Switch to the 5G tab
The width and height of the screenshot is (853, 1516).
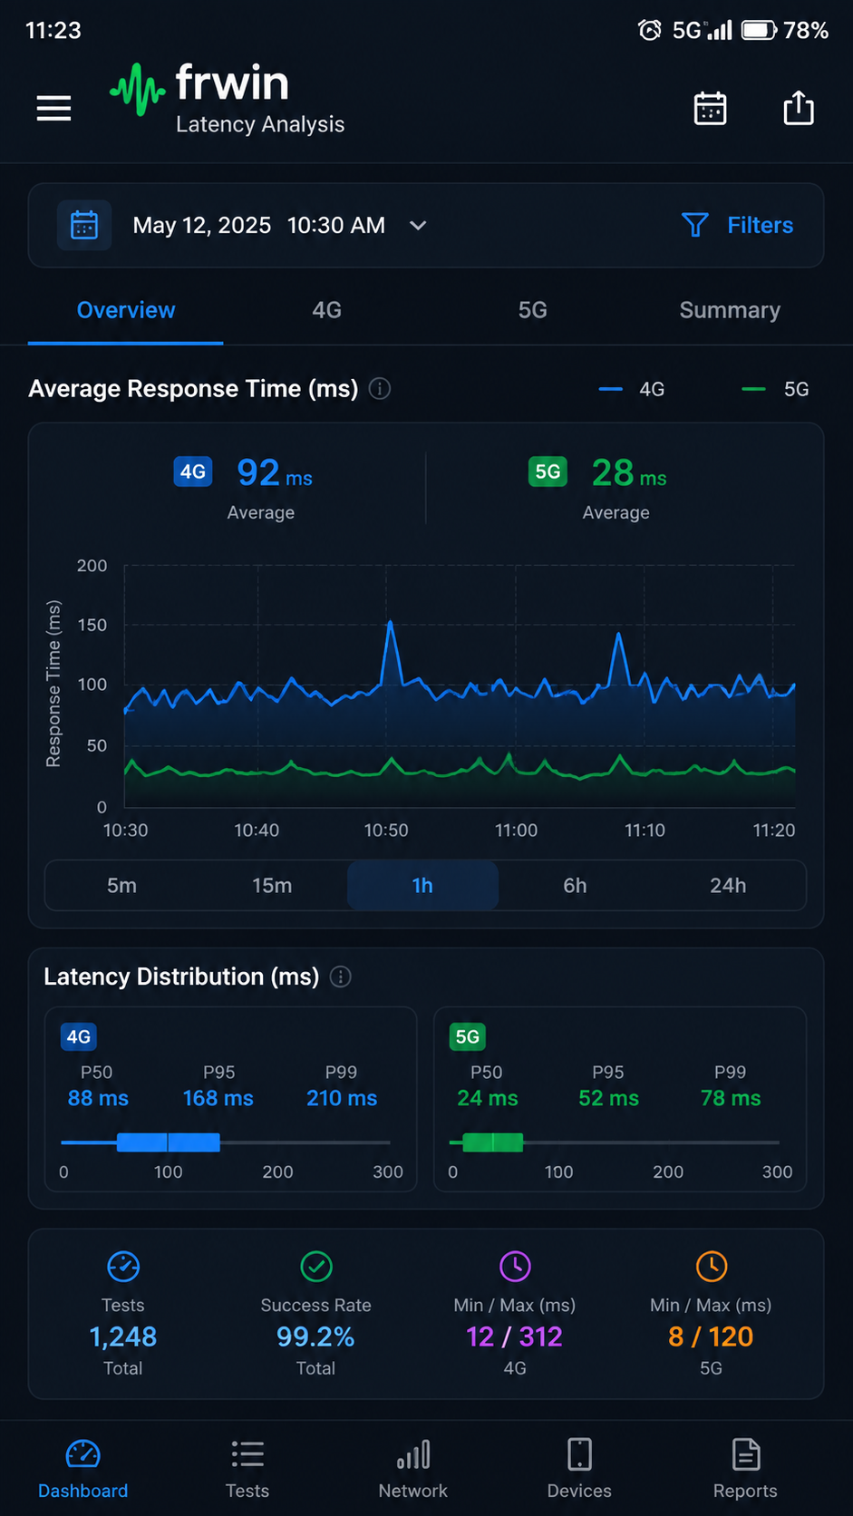(x=533, y=310)
